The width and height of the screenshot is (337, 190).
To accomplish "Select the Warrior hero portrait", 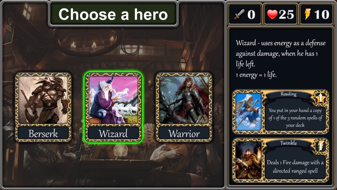I will click(x=184, y=100).
